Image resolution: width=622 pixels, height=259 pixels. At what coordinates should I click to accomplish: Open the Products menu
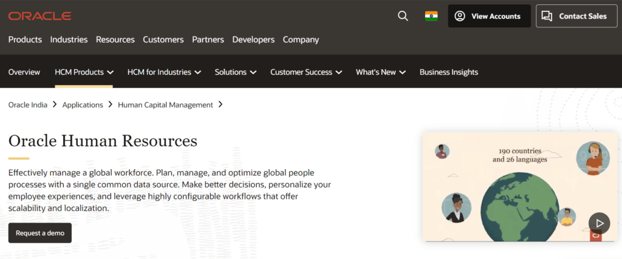(x=25, y=39)
